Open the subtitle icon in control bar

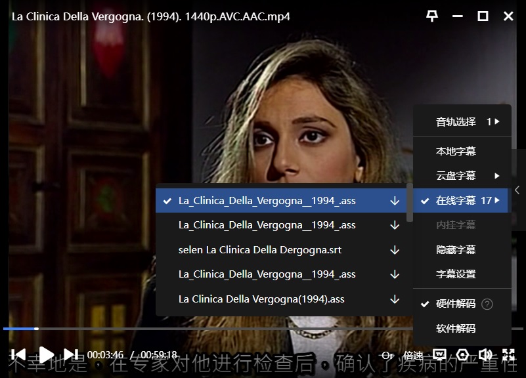tap(439, 355)
